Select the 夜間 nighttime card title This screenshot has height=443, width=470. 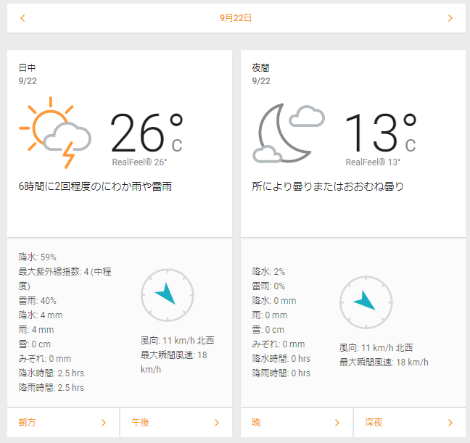click(x=261, y=67)
